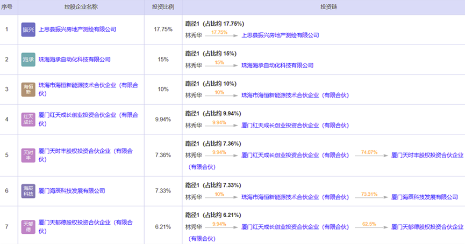The image size is (465, 244).
Task: Click the 红天成长 pink logo badge
Action: (28, 119)
